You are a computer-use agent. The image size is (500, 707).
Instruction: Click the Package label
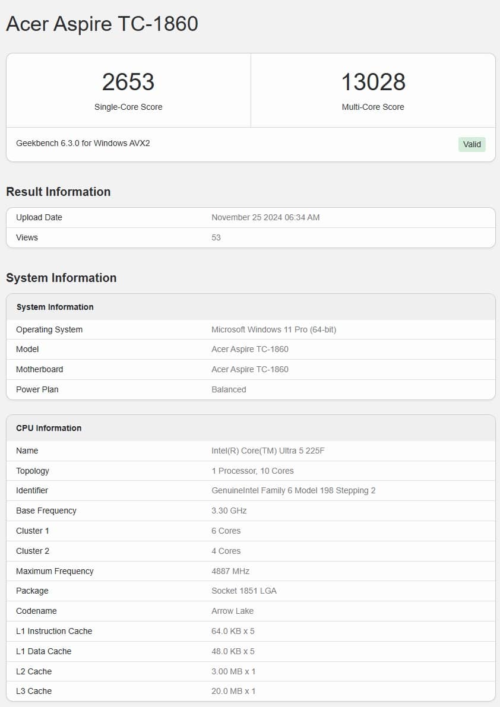click(x=32, y=591)
